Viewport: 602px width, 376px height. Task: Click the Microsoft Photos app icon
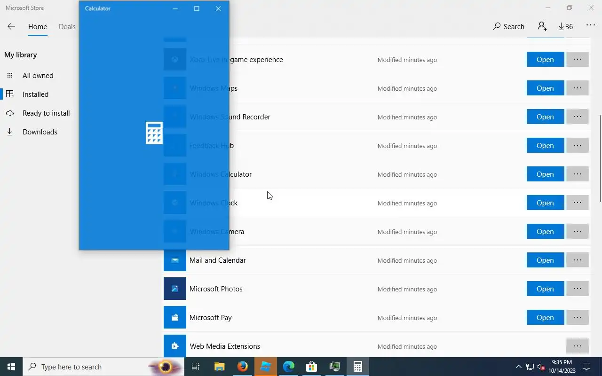tap(175, 289)
